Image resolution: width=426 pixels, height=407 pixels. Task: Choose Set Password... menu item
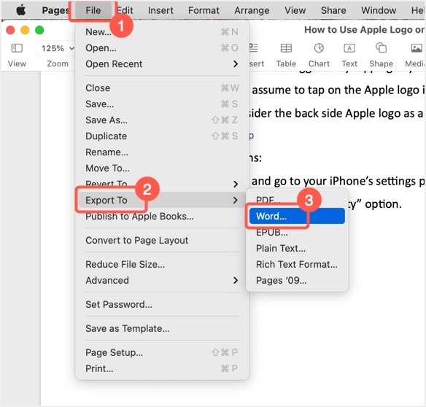[162, 304]
